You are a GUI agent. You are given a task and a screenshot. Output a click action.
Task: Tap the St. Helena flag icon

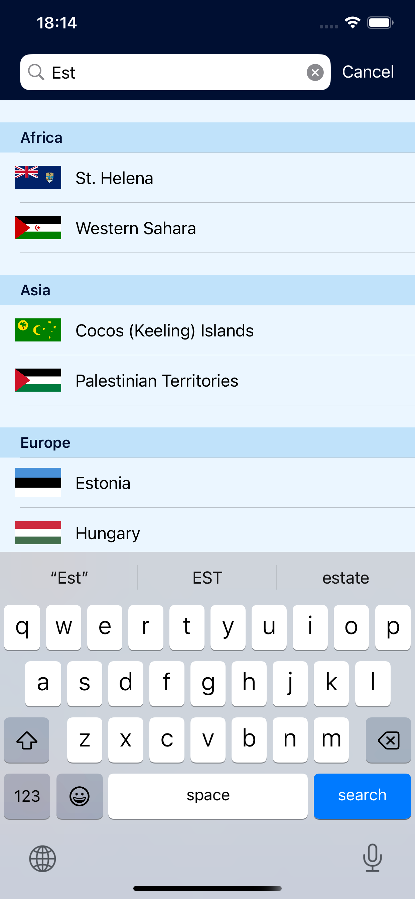pos(38,177)
